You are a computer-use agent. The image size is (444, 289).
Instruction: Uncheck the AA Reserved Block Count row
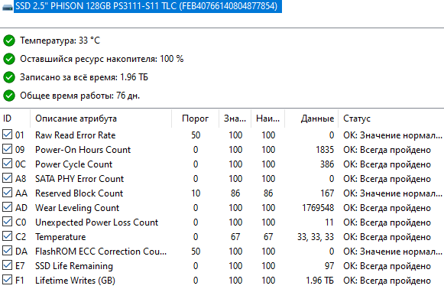[x=7, y=193]
